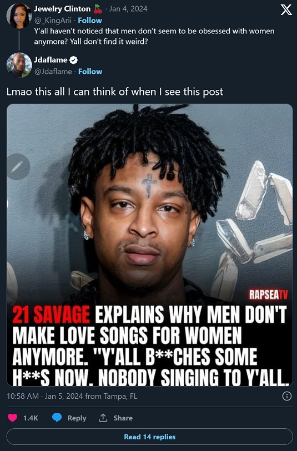
Task: Click the Jdaflame display name
Action: tap(51, 60)
